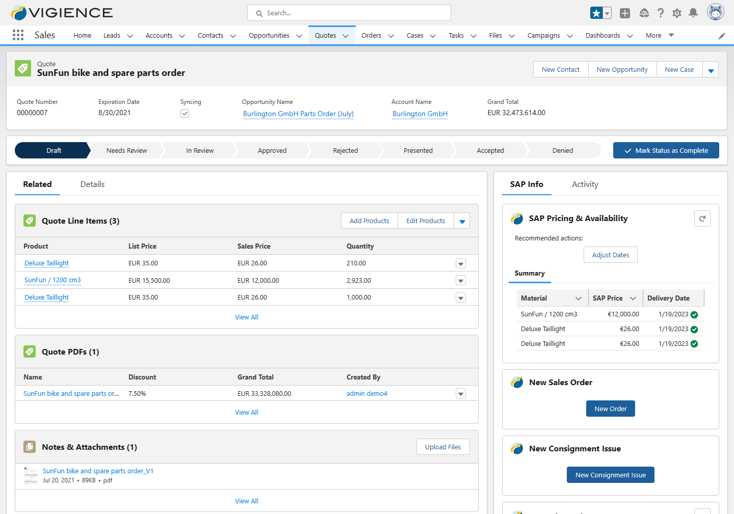Open the admin demo4 user link
Image resolution: width=734 pixels, height=514 pixels.
367,394
